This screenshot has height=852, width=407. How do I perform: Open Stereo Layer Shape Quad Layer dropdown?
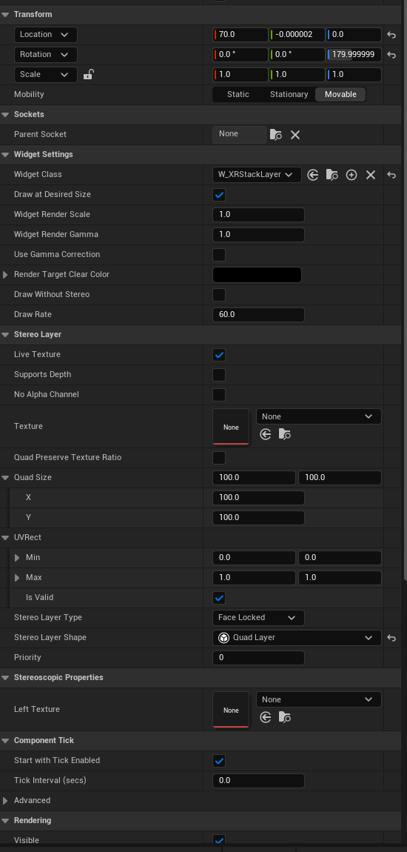(297, 638)
